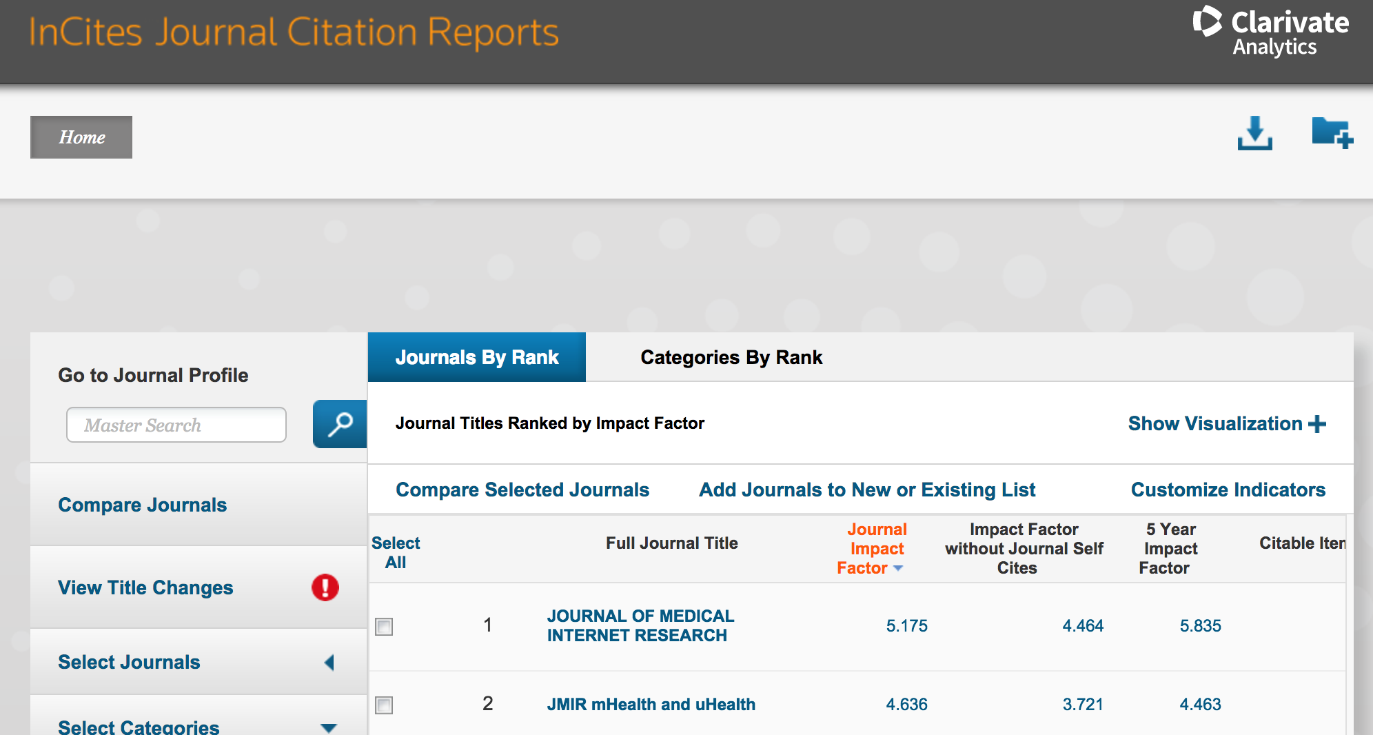The width and height of the screenshot is (1373, 735).
Task: Click Select All in the table header
Action: (x=396, y=552)
